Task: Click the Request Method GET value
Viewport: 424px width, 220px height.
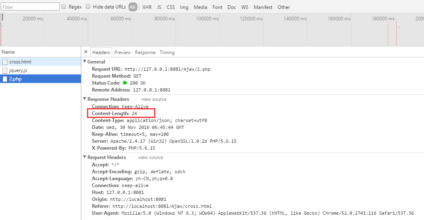Action: pos(137,76)
